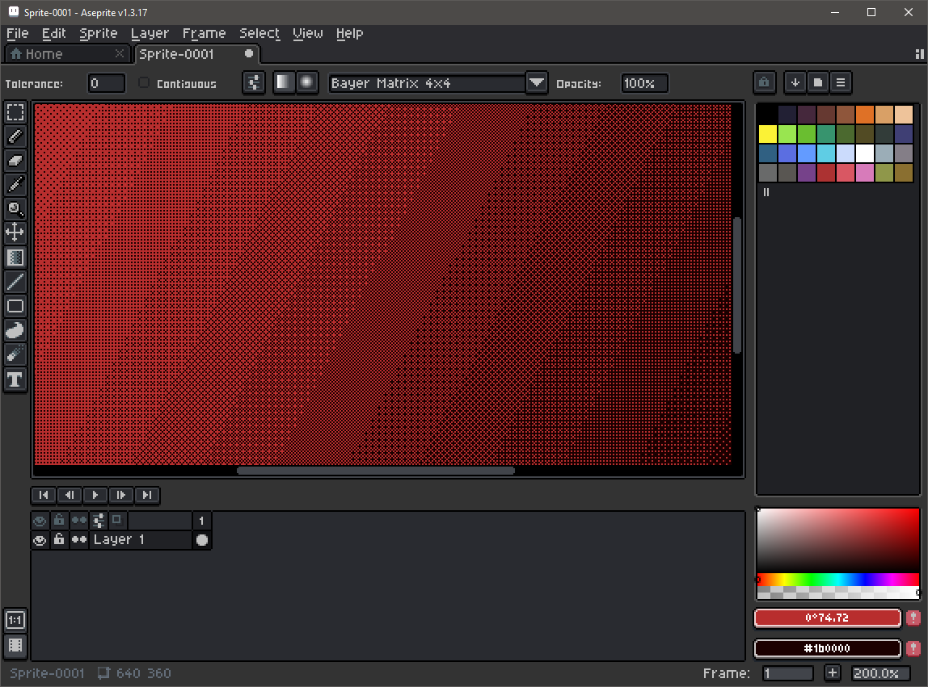Go to the next frame
This screenshot has width=928, height=687.
pyautogui.click(x=120, y=495)
